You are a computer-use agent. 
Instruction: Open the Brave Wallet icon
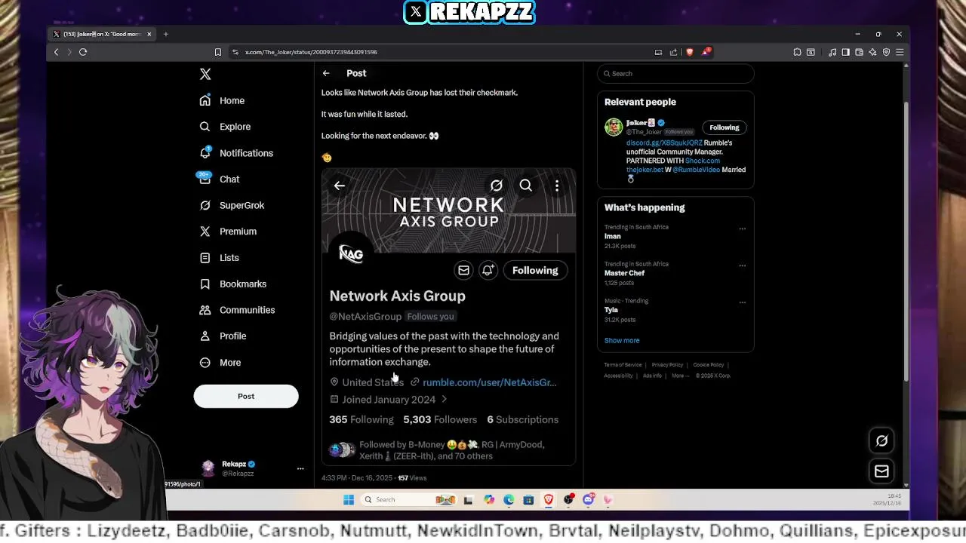tap(859, 52)
